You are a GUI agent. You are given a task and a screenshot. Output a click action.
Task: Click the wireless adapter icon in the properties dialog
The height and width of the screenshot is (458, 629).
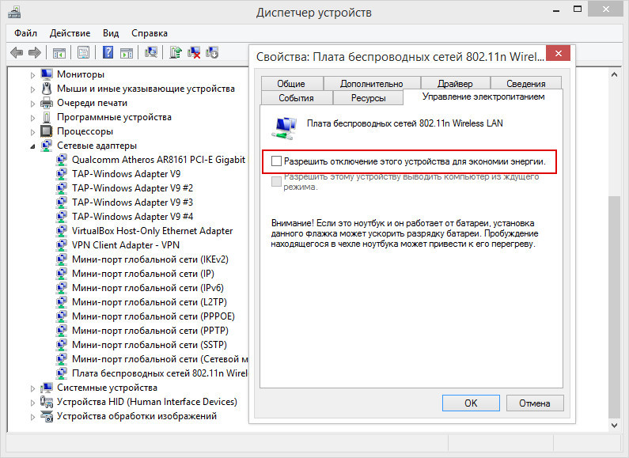[284, 128]
